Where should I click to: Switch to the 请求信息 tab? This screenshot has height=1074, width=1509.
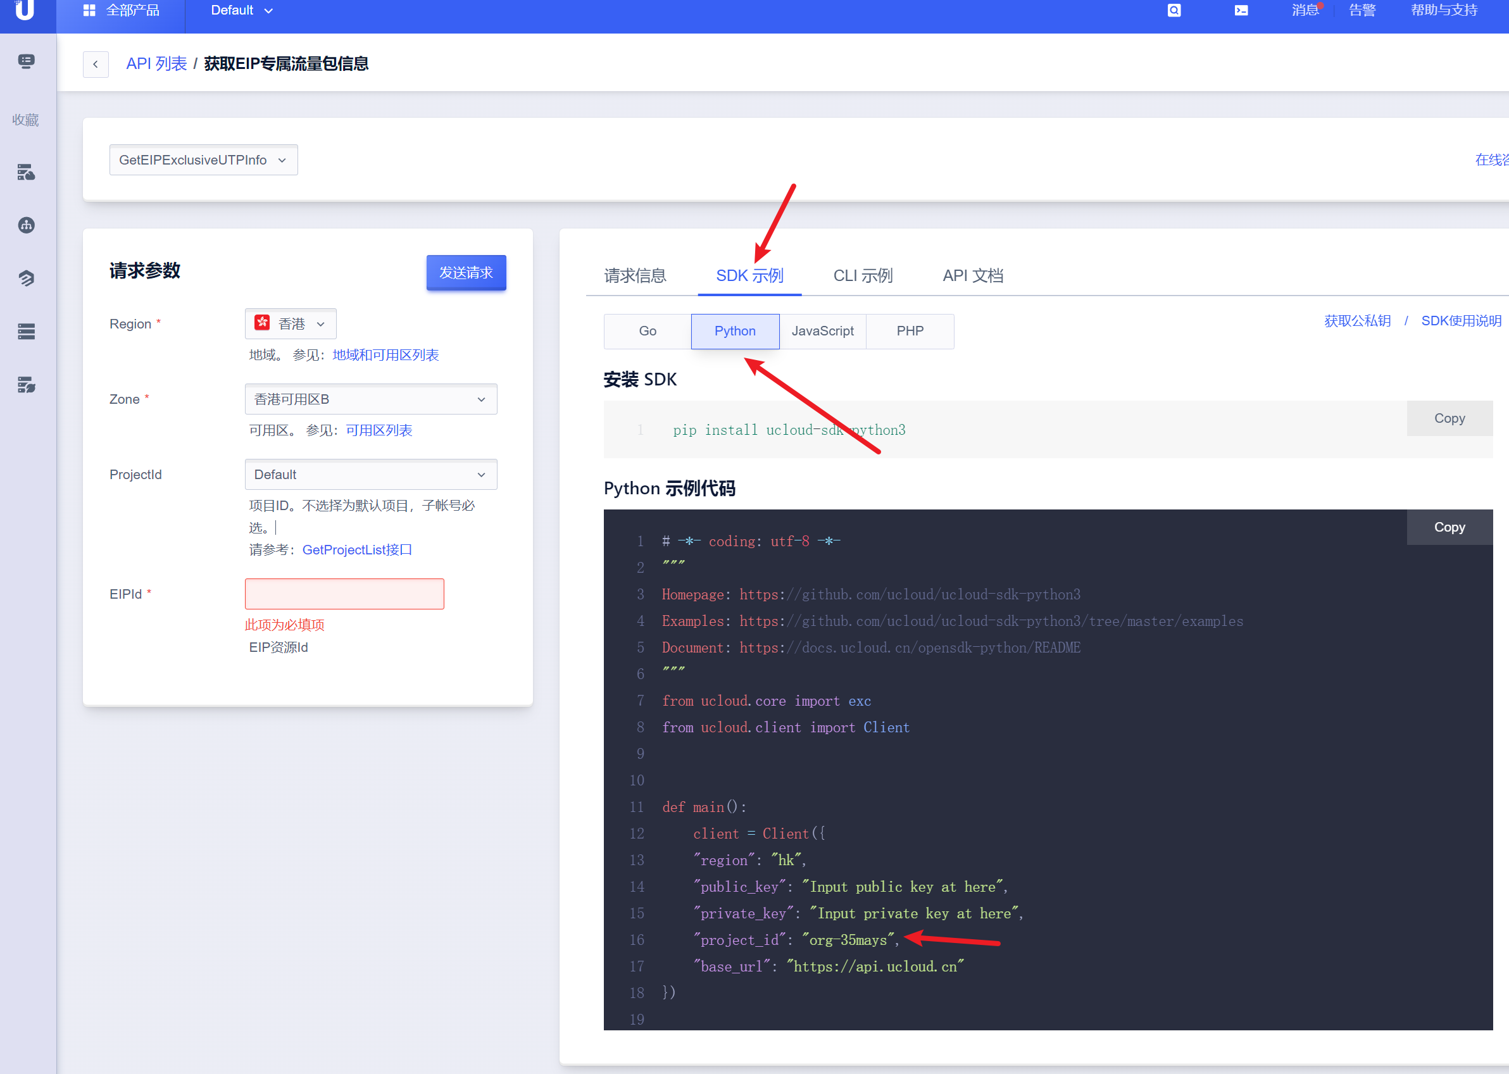[635, 276]
